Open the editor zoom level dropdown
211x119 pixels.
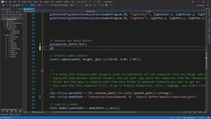coord(27,112)
